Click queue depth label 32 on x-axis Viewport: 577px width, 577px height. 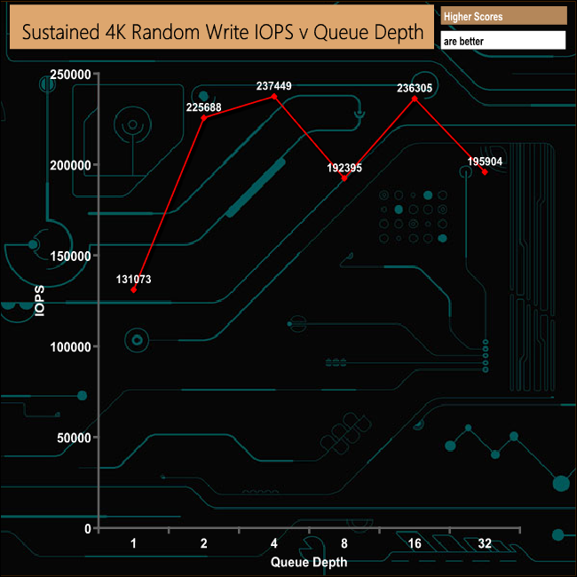point(485,543)
